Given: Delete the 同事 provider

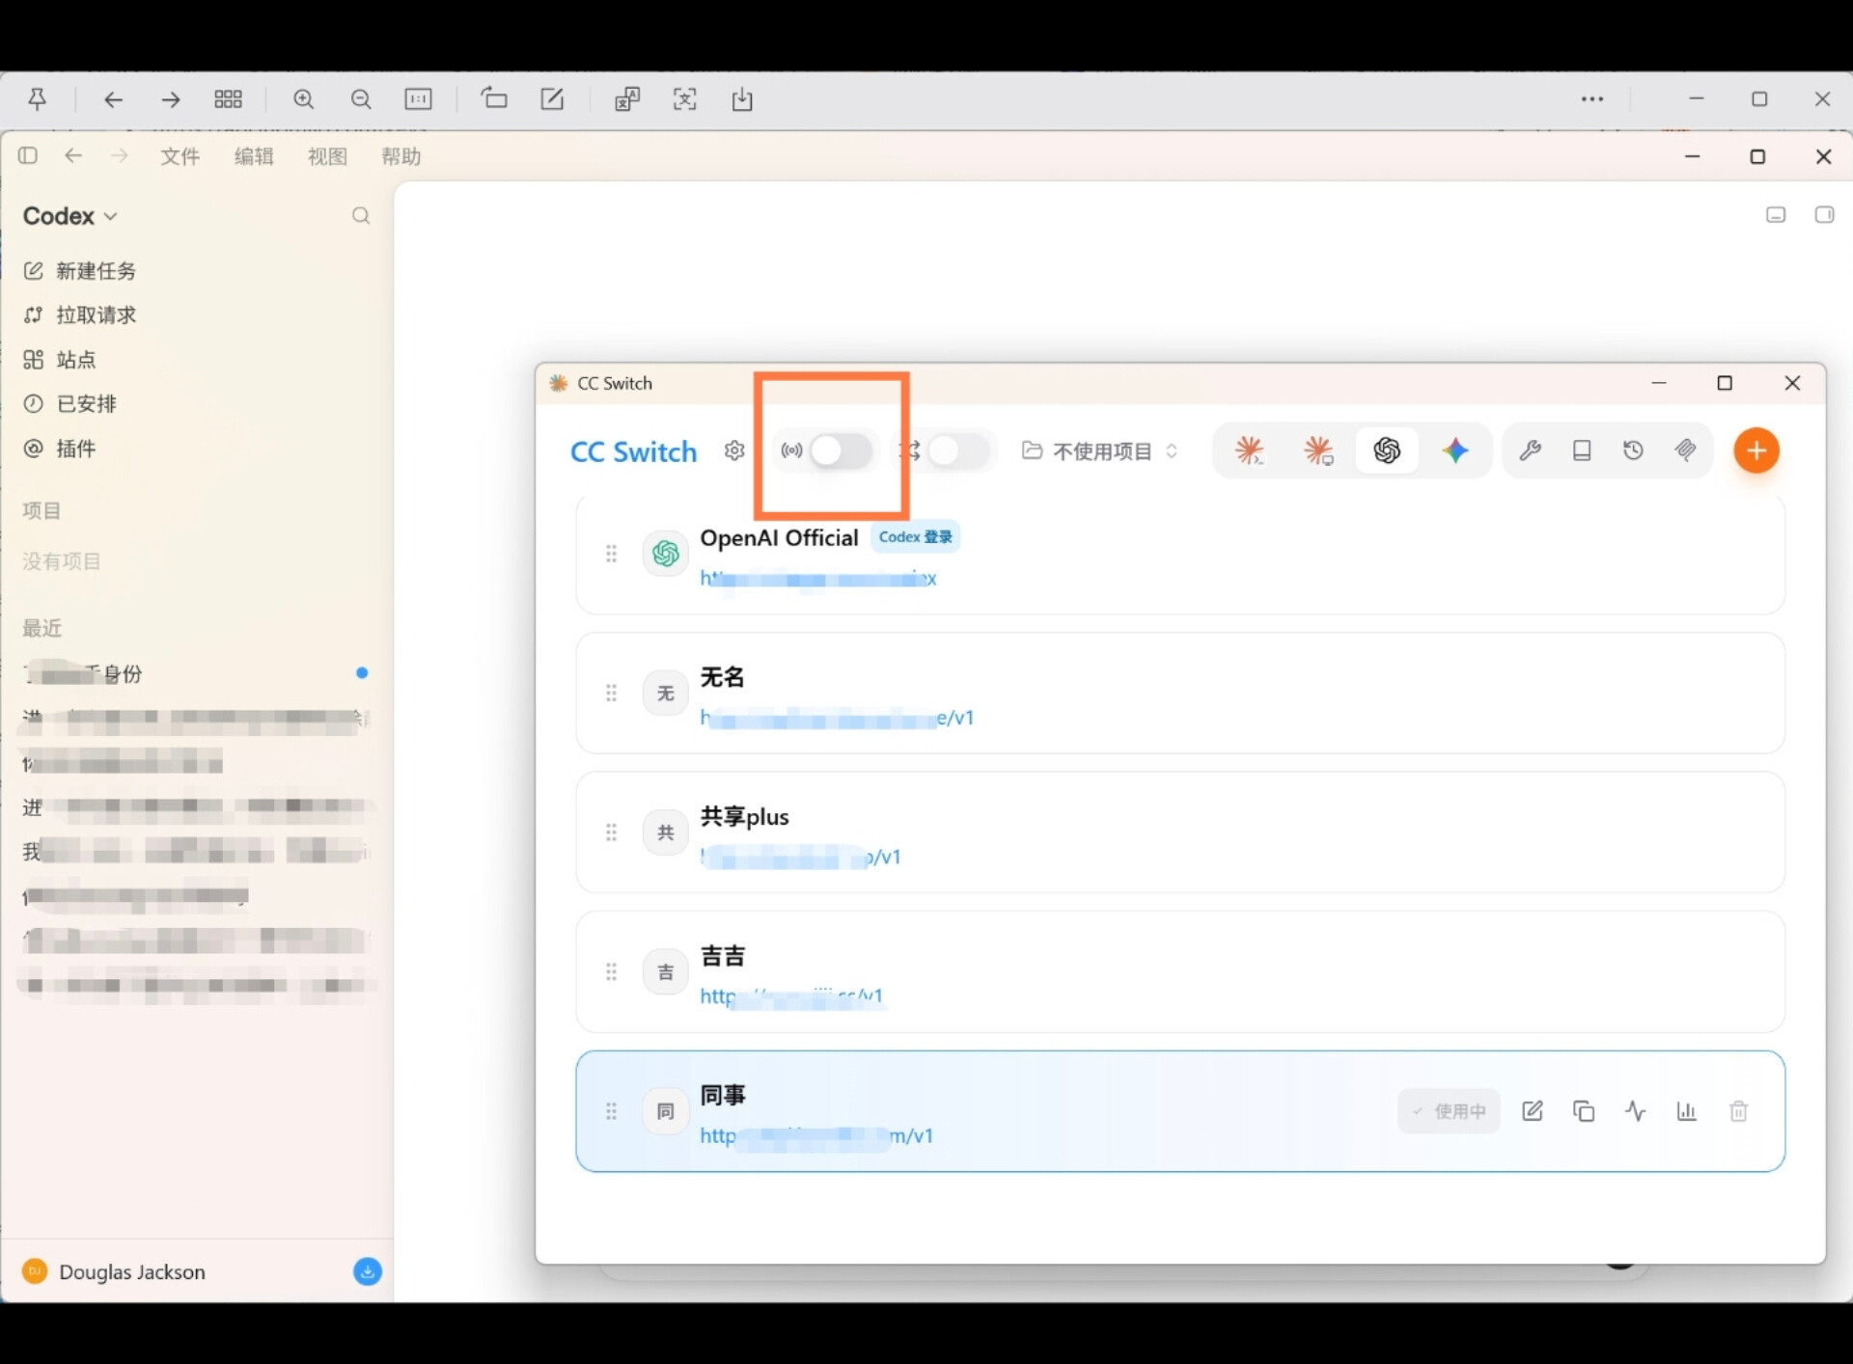Looking at the screenshot, I should 1739,1111.
